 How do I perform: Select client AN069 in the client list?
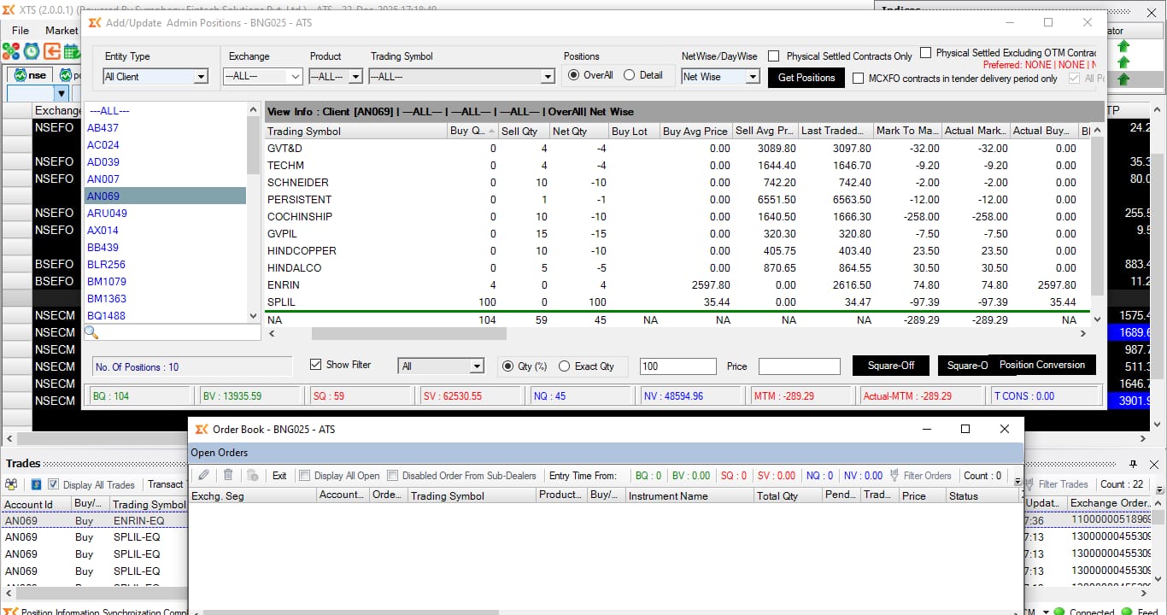(x=165, y=196)
